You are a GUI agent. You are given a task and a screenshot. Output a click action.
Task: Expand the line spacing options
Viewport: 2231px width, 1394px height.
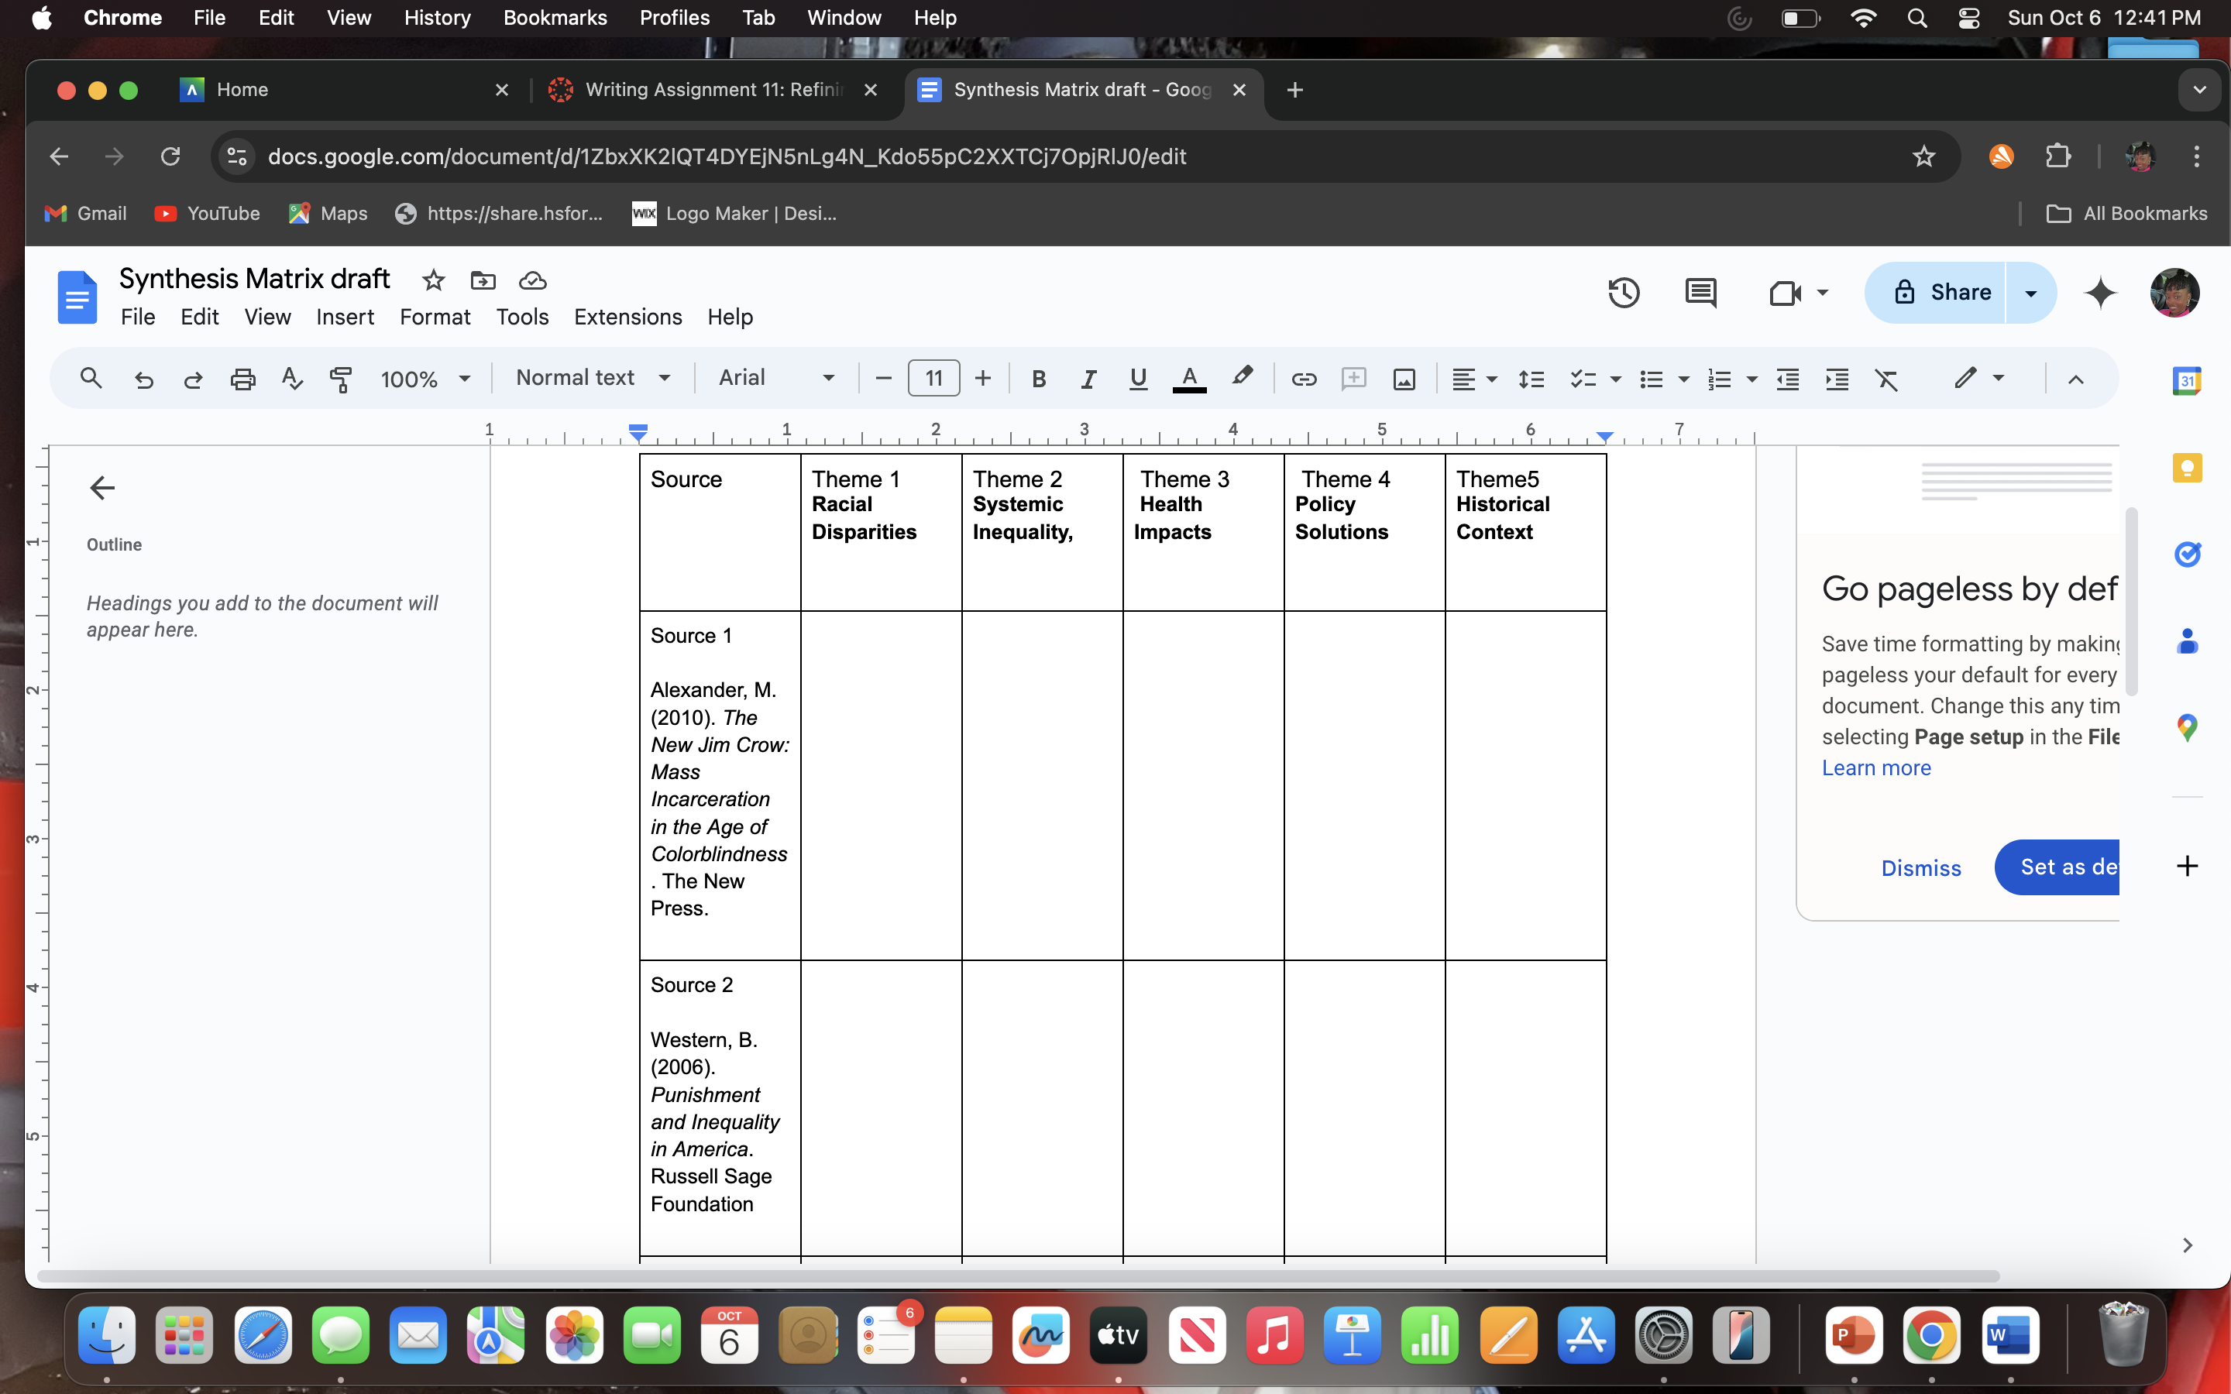pyautogui.click(x=1531, y=378)
